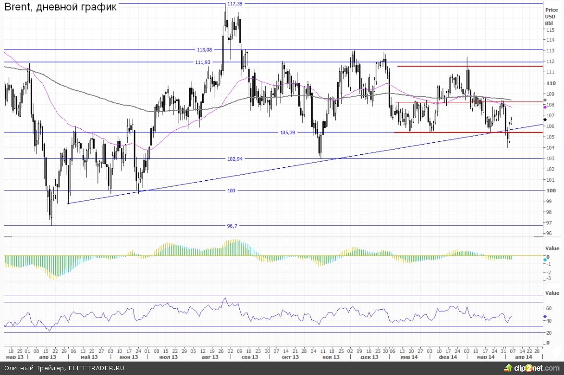
Task: Select the 113,08 horizontal level label
Action: pos(204,50)
